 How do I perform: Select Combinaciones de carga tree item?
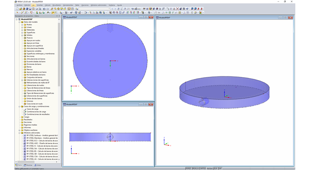(x=36, y=112)
